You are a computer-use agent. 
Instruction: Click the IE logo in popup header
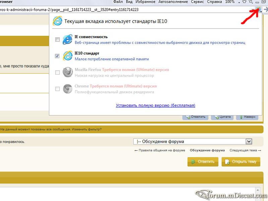pyautogui.click(x=57, y=21)
